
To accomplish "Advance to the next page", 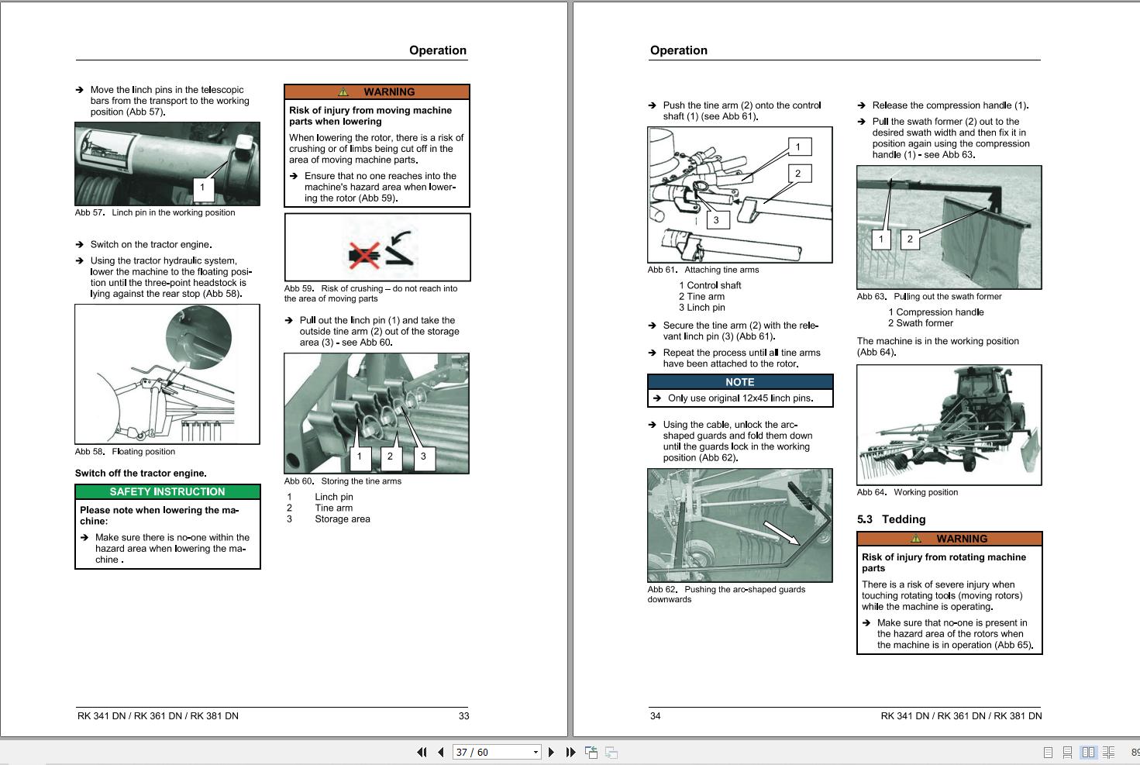I will 552,752.
